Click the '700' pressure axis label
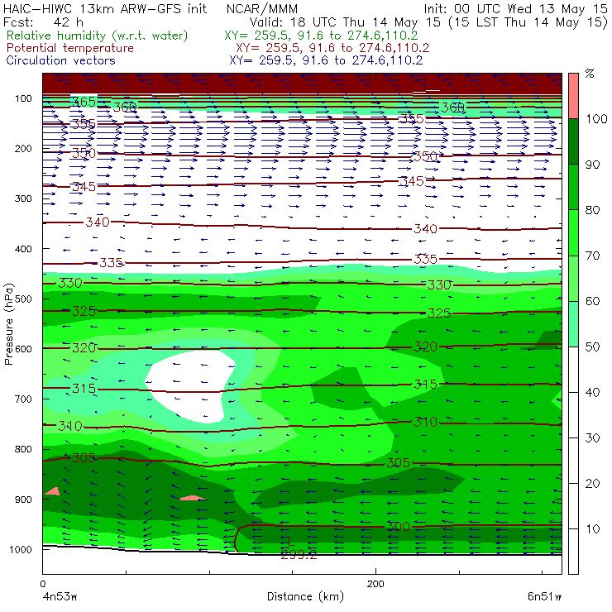This screenshot has width=612, height=612. click(x=23, y=399)
